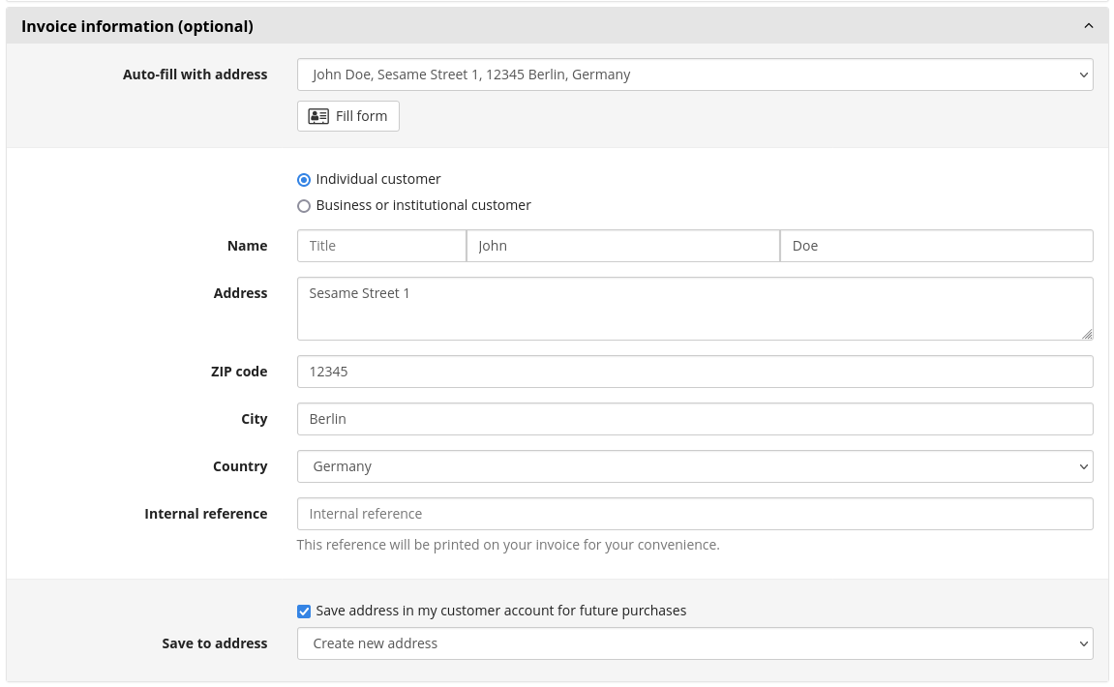
Task: Select Individual customer radio option
Action: [304, 180]
